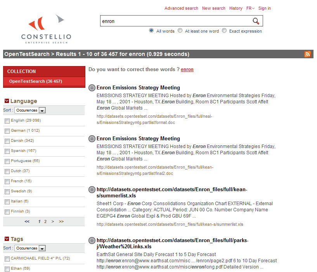Select At least one word option

click(180, 31)
